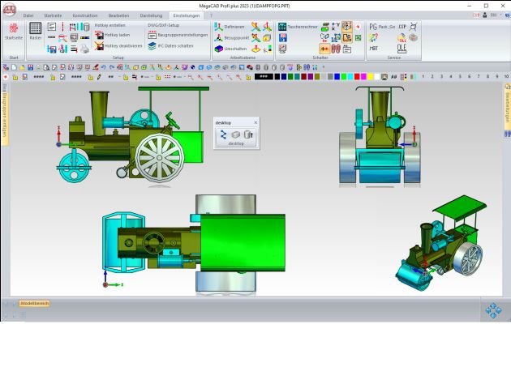
Task: Toggle IFC Daten schalten
Action: (x=152, y=46)
